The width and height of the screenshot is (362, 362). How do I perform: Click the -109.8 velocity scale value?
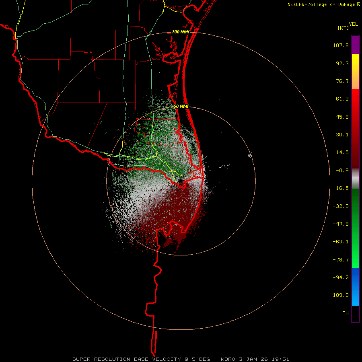click(339, 295)
